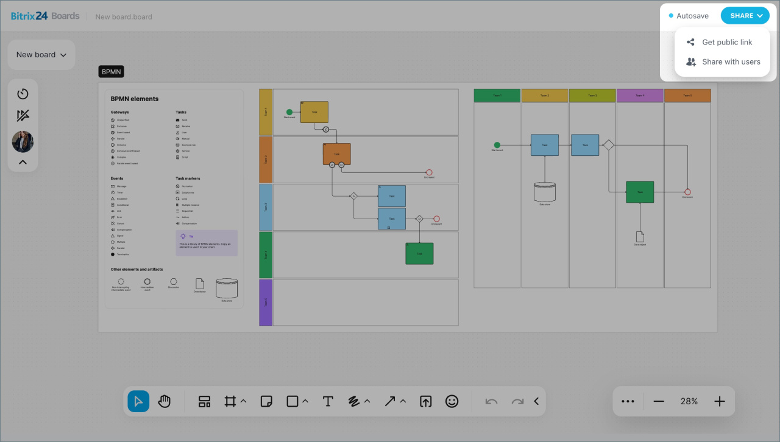Click the user avatar photo
The height and width of the screenshot is (442, 780).
(x=23, y=142)
